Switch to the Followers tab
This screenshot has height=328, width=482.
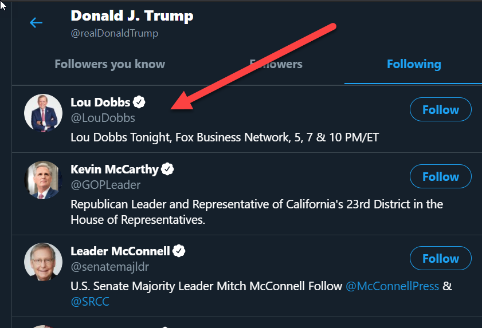point(276,64)
